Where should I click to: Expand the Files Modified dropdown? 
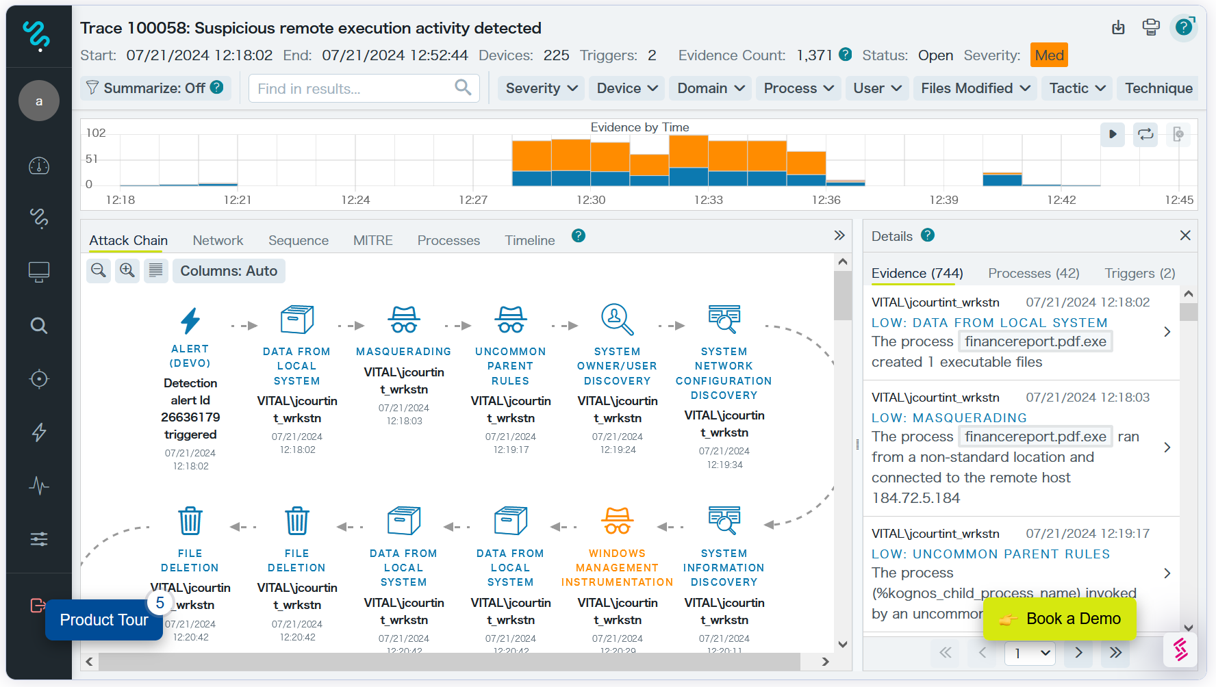point(975,88)
